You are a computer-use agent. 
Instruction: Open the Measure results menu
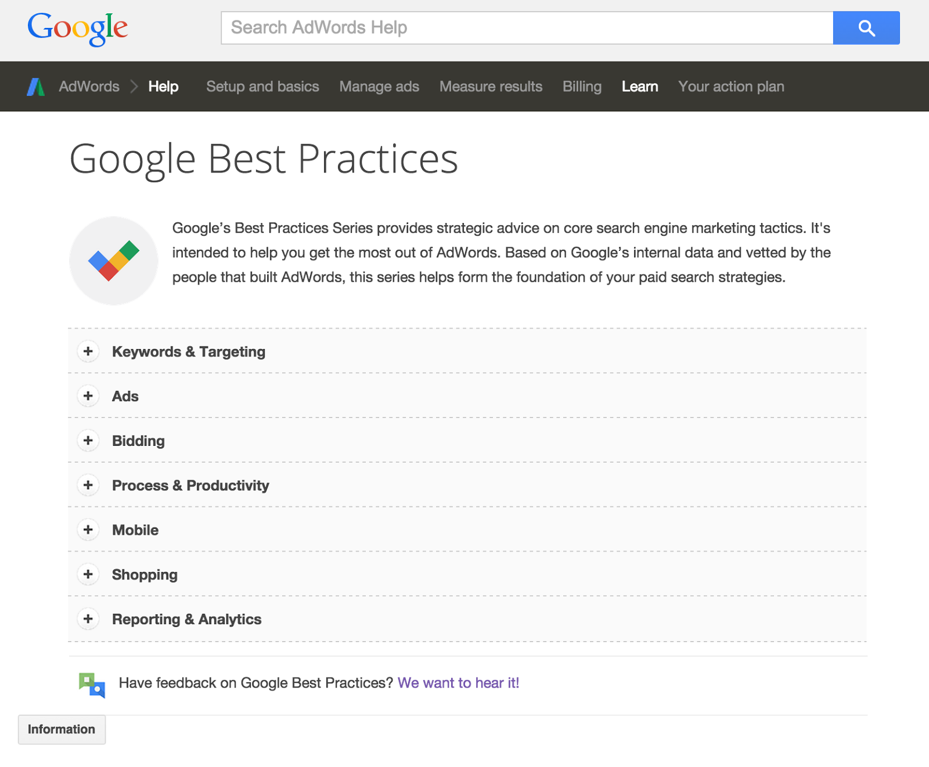tap(491, 87)
